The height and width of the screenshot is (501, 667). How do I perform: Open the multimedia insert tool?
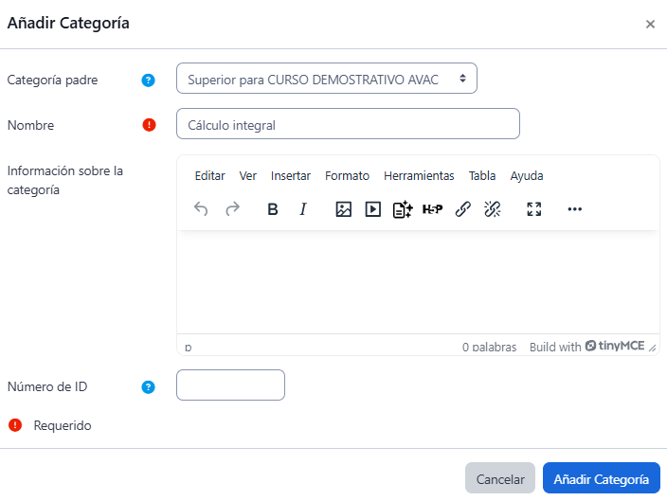click(x=373, y=209)
